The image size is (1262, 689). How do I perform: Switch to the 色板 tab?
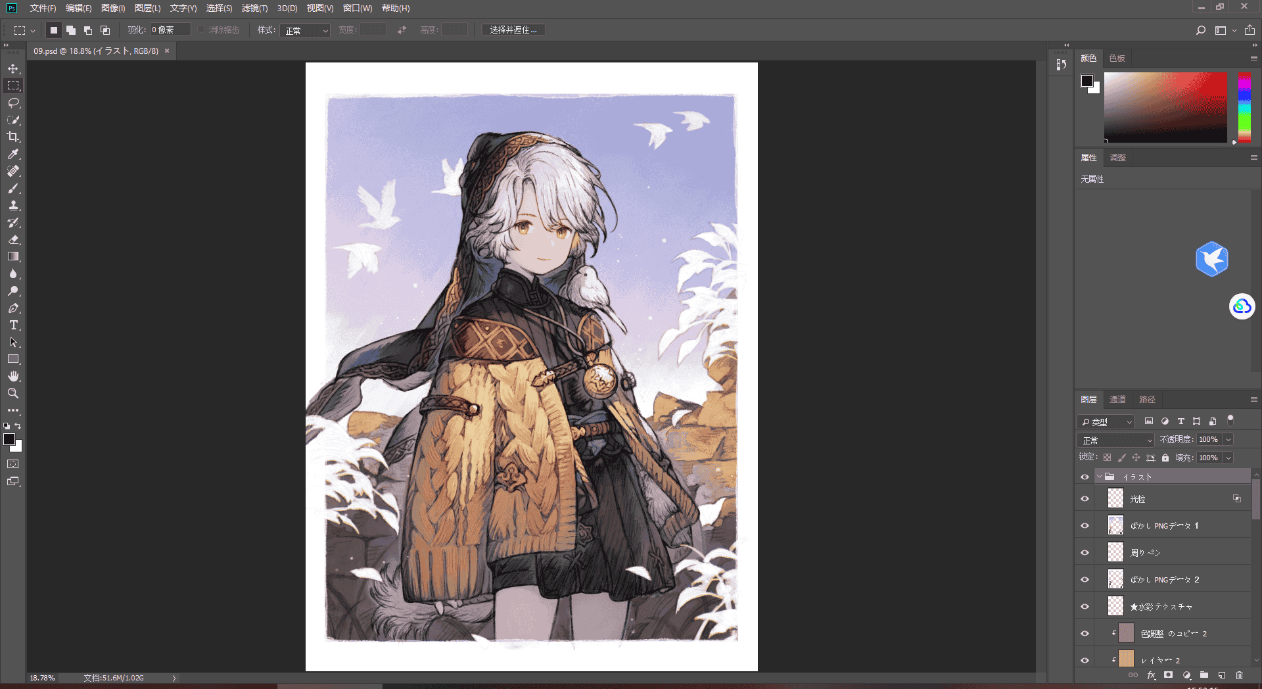(1117, 59)
